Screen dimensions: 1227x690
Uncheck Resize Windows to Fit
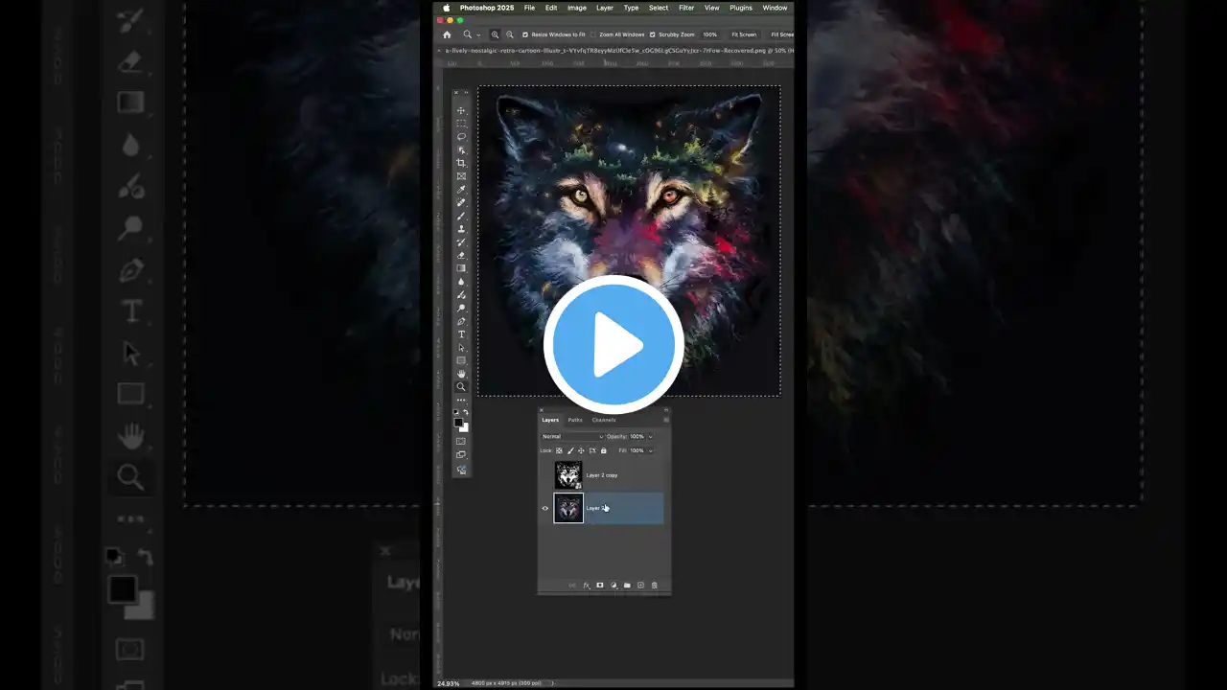pos(525,34)
